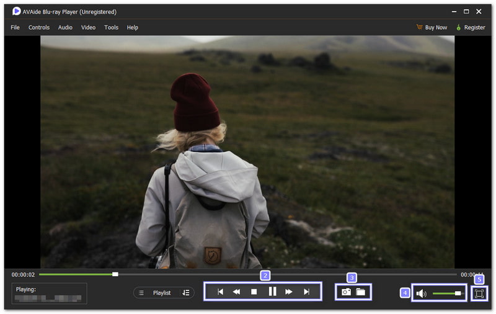Skip to the previous track
This screenshot has height=314, width=496.
219,292
